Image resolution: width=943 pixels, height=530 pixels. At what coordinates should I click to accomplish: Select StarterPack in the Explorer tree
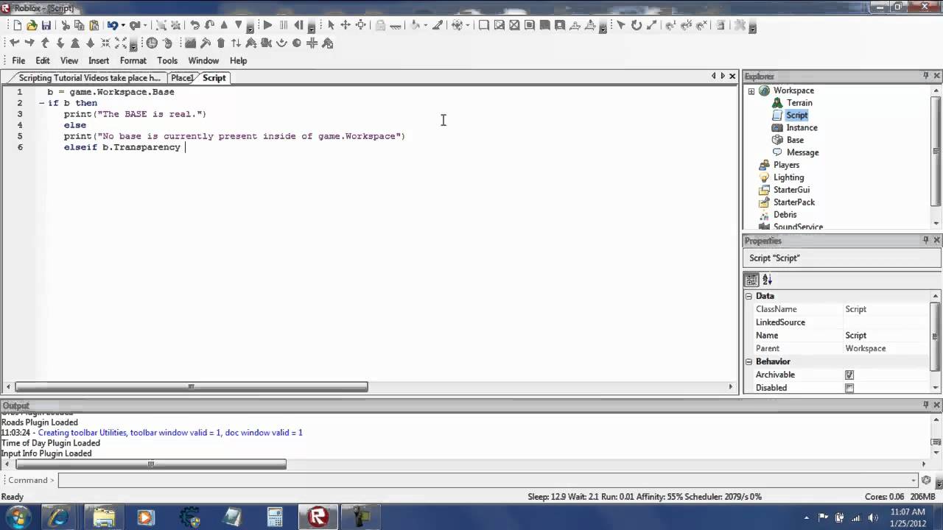793,202
